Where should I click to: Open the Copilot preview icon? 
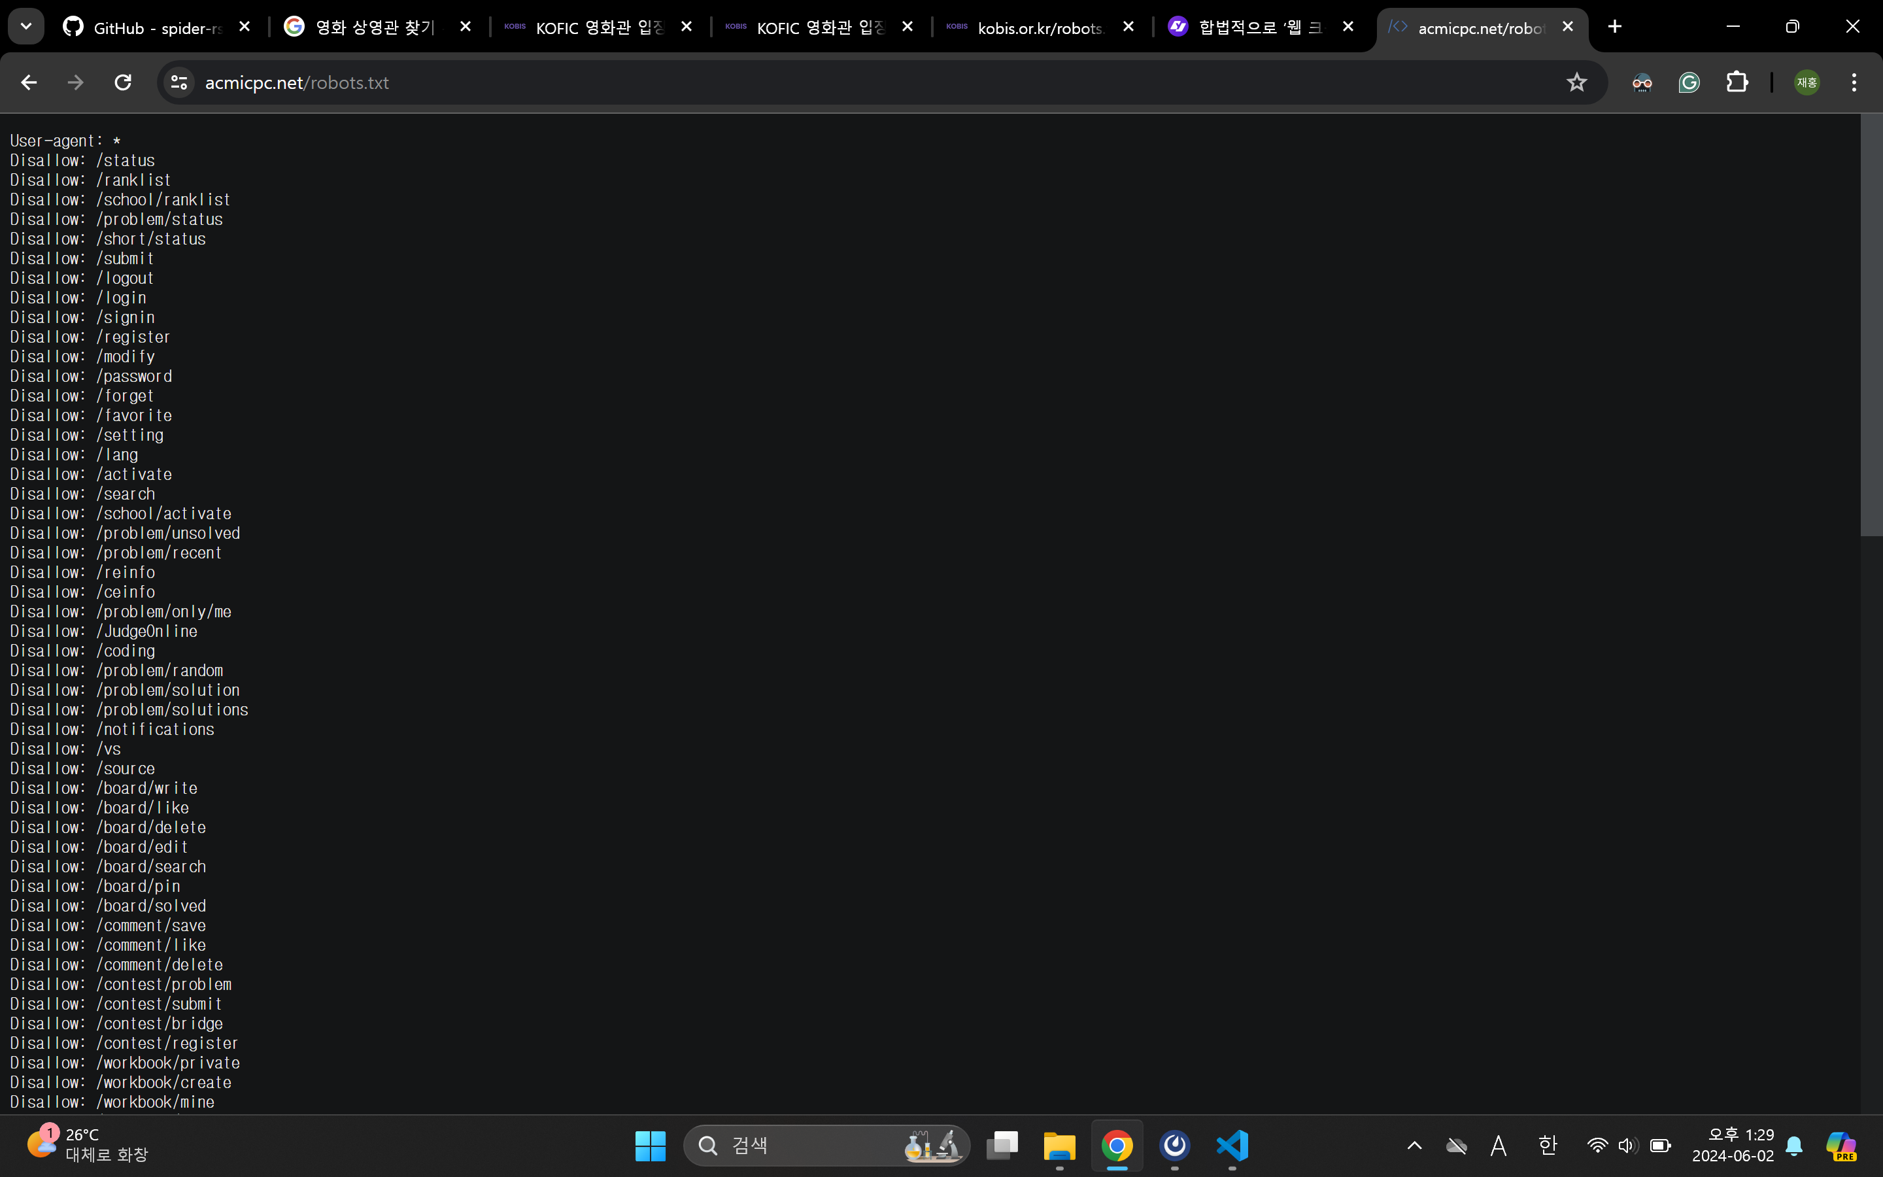click(1841, 1145)
